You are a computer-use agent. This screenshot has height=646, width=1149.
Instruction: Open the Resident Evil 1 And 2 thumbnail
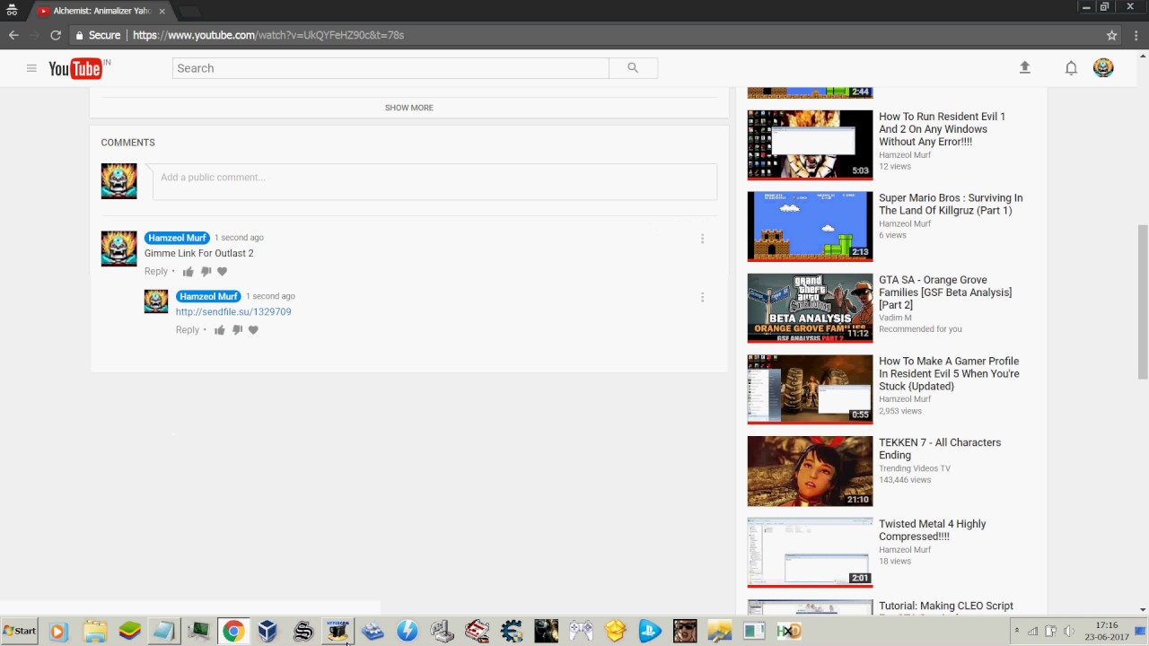810,144
